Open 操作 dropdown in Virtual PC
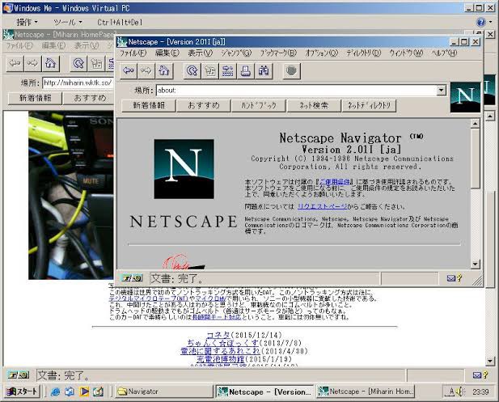Image resolution: width=499 pixels, height=402 pixels. point(27,22)
